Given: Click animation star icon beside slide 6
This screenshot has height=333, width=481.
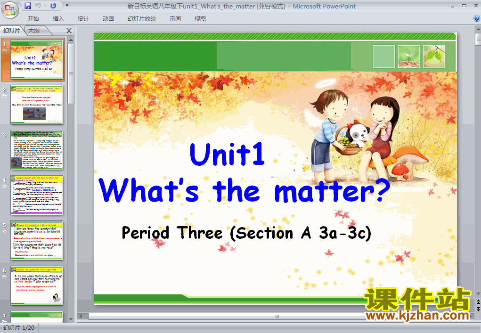Looking at the screenshot, I should (x=4, y=277).
